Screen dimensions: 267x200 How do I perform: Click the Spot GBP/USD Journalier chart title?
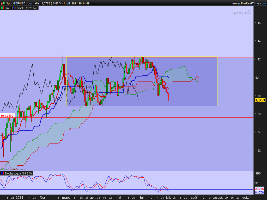(x=23, y=3)
